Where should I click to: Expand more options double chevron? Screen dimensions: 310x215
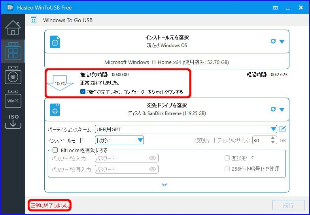(164, 185)
